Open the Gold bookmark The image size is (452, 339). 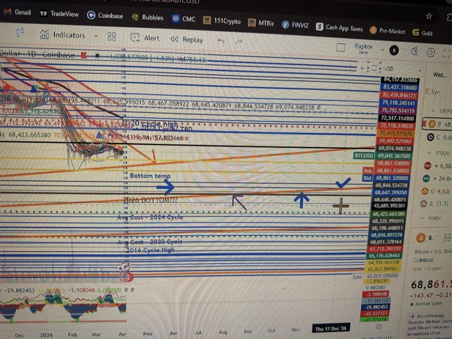coord(423,33)
